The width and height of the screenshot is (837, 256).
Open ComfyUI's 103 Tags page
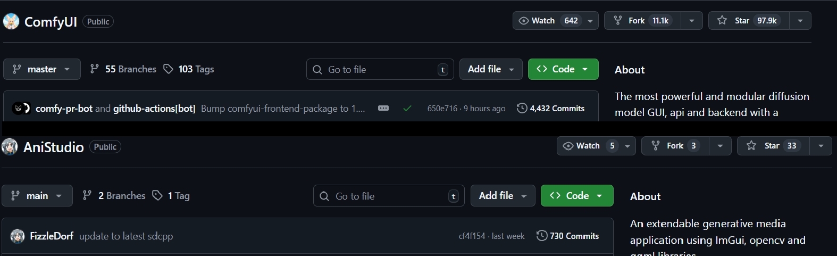(x=189, y=69)
